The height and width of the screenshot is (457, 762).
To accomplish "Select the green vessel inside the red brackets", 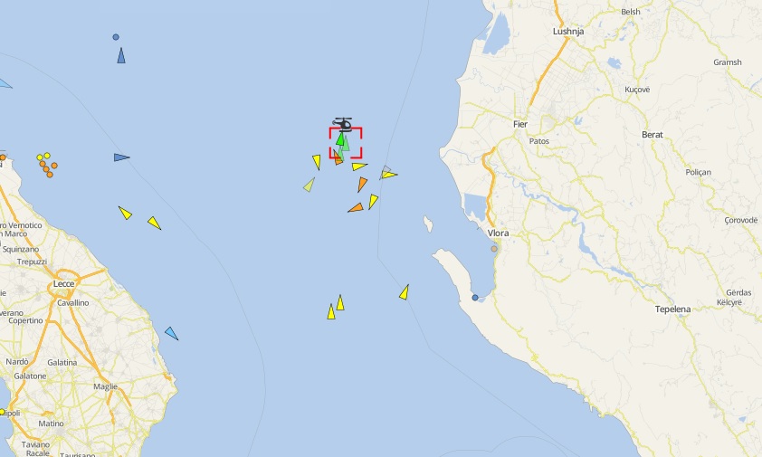I will [340, 140].
